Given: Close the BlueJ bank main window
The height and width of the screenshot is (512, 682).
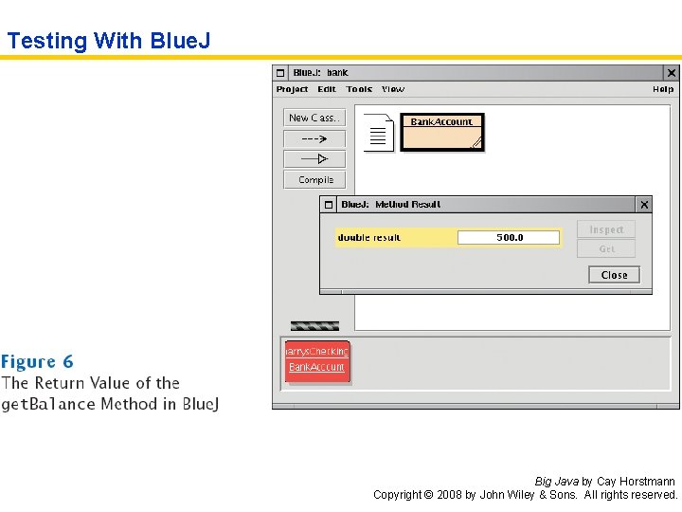Looking at the screenshot, I should coord(672,73).
